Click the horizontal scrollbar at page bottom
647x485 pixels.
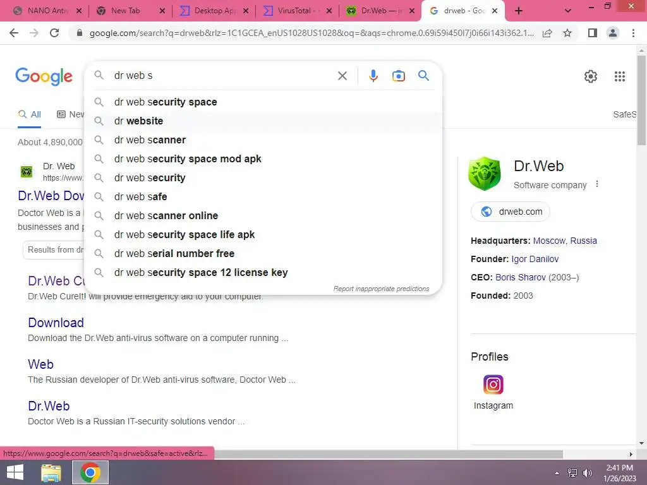pos(388,454)
